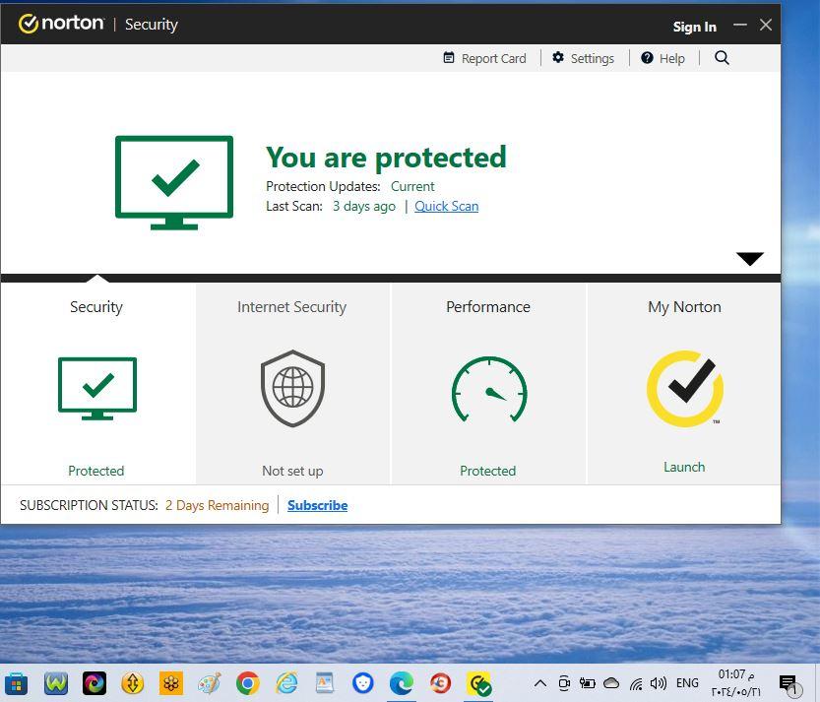Viewport: 820px width, 702px height.
Task: Click the Subscribe link
Action: click(x=317, y=505)
